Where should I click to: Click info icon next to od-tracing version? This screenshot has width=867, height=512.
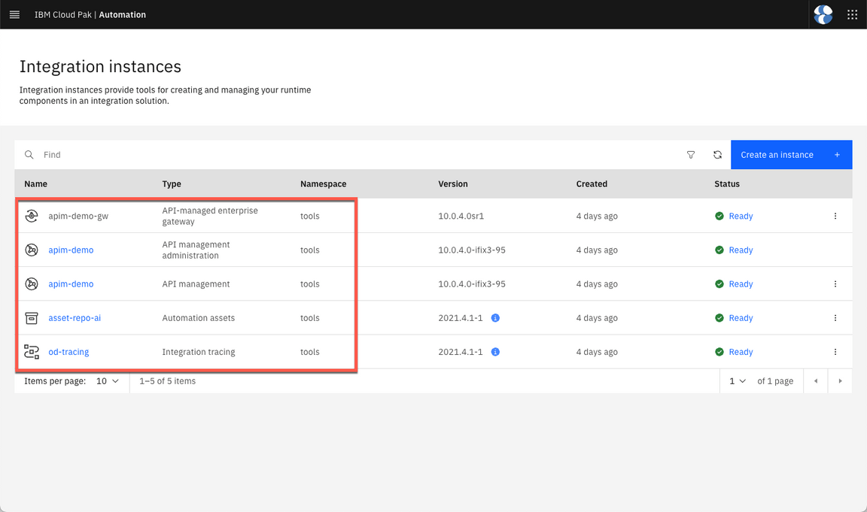(x=495, y=352)
